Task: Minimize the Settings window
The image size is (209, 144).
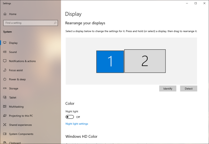Action: click(187, 3)
